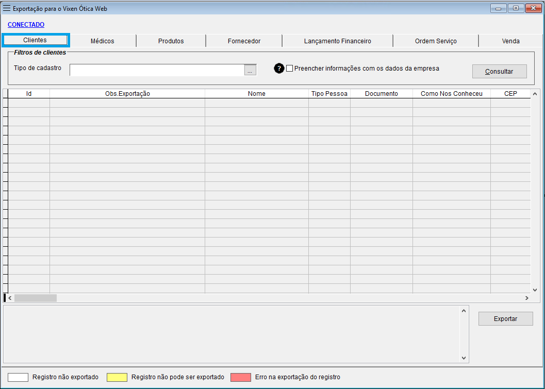Sort by the Nome column header
This screenshot has width=545, height=389.
tap(256, 94)
